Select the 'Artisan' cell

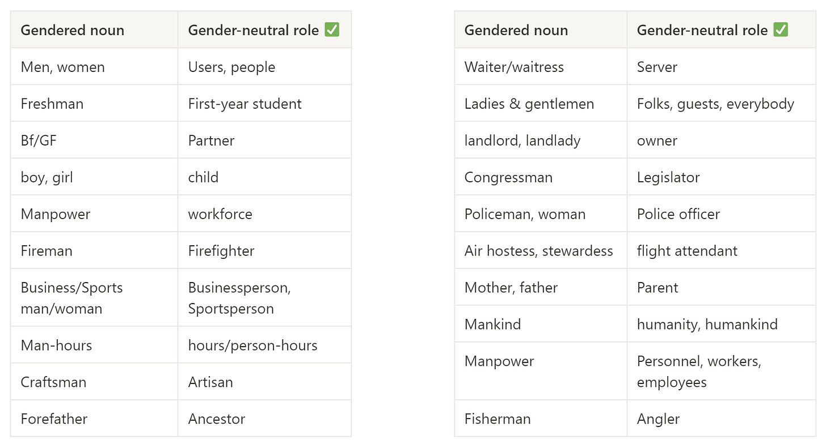click(x=264, y=382)
